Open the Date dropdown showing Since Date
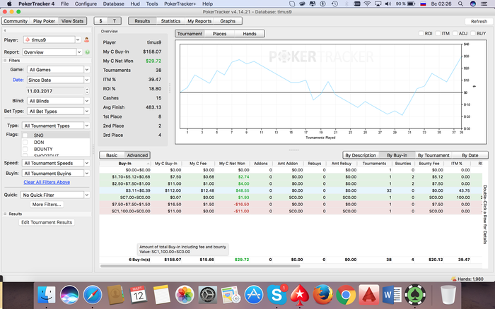 [59, 80]
